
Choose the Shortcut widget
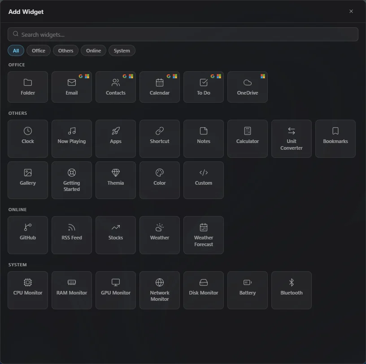(x=160, y=139)
